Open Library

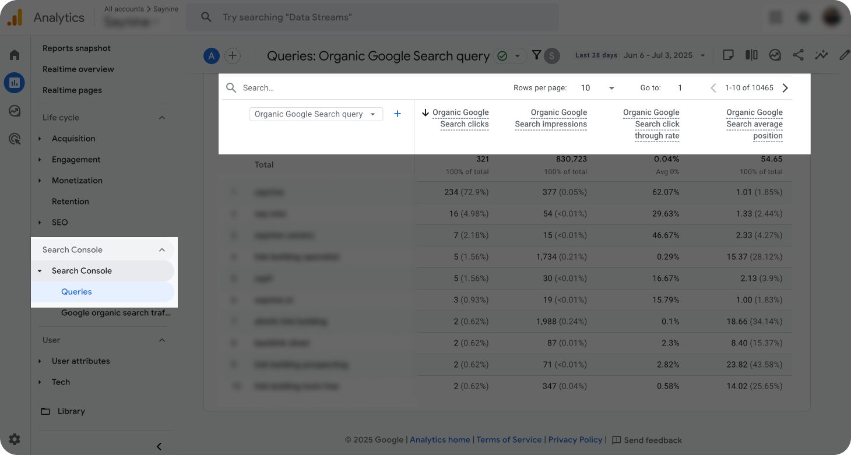[71, 411]
